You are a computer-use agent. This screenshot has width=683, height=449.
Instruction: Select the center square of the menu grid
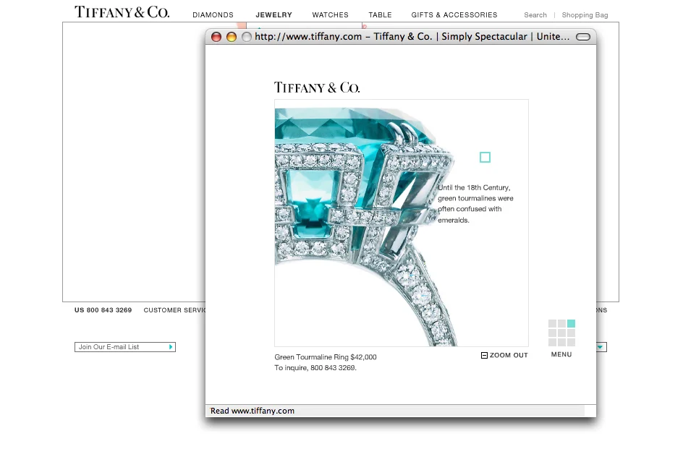coord(561,333)
